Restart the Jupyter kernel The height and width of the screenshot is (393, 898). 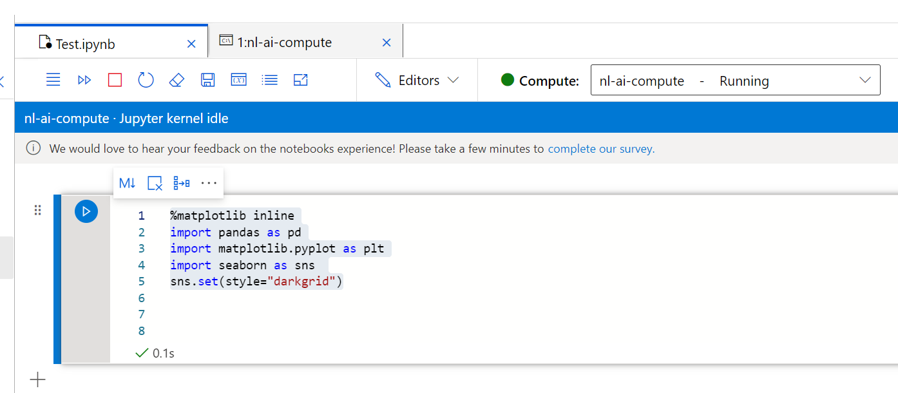point(146,80)
